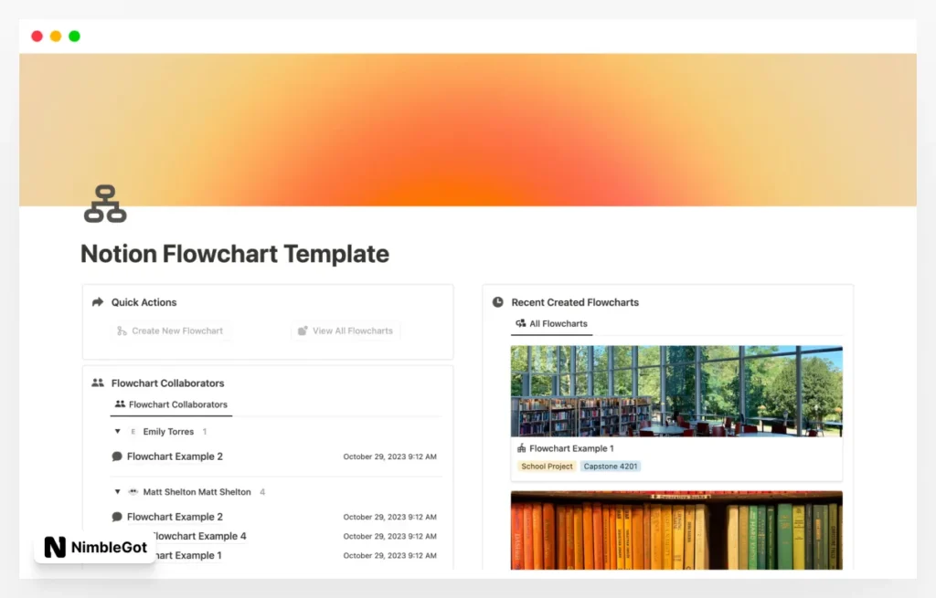The image size is (936, 598).
Task: Click the flowchart page icon above the title
Action: click(x=105, y=204)
